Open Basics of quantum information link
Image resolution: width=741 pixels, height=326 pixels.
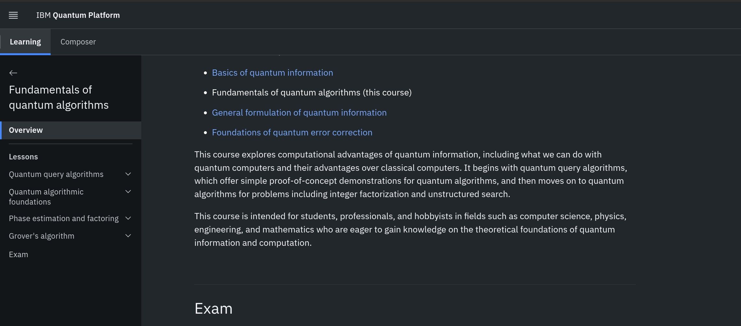(x=272, y=73)
